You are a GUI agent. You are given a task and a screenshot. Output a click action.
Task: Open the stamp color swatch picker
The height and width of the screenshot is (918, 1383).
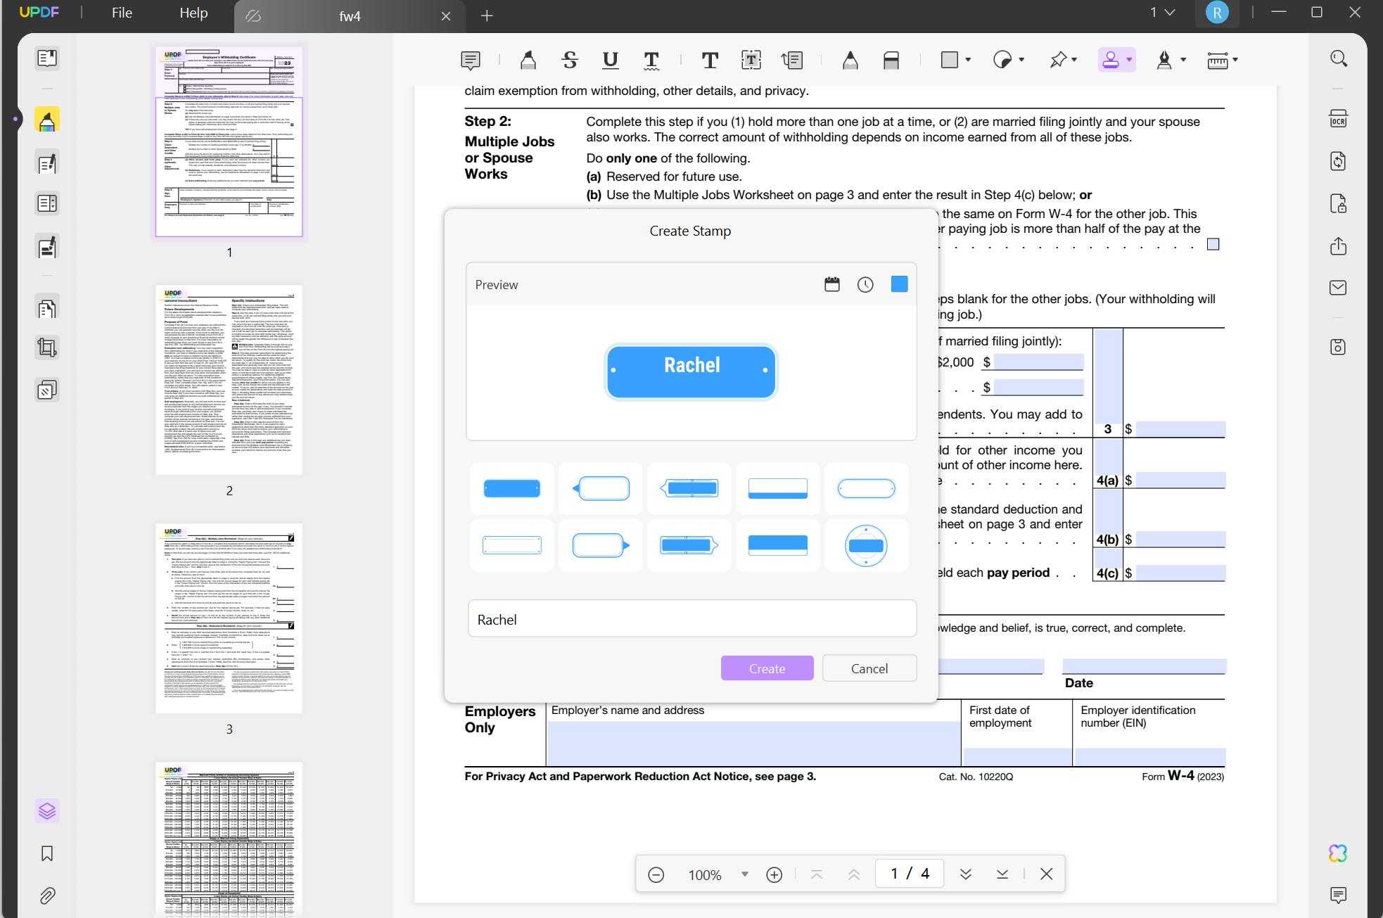[x=899, y=283]
